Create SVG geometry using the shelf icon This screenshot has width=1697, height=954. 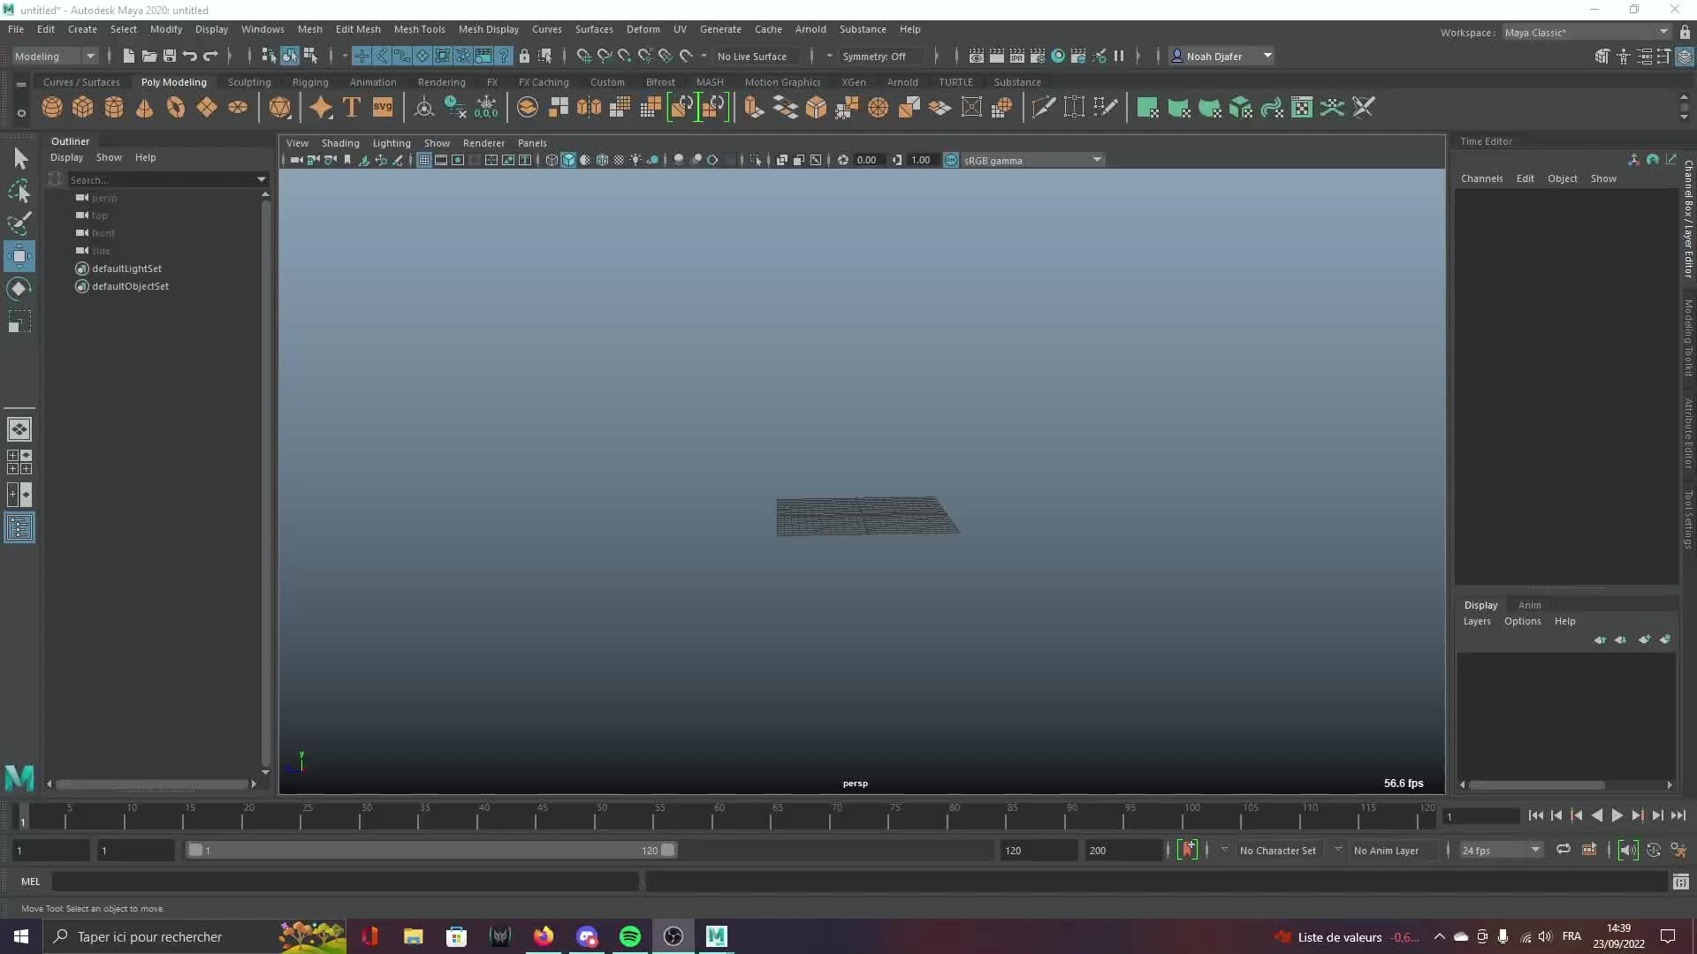[383, 107]
